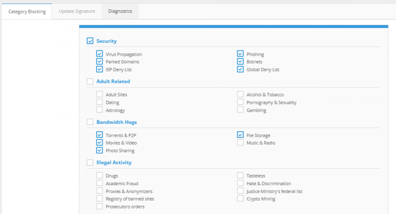Enable Music & Radio blocking
396x214 pixels.
(x=240, y=142)
